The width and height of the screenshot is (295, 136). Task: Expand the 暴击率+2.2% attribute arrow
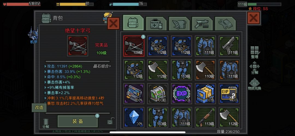tap(45, 93)
